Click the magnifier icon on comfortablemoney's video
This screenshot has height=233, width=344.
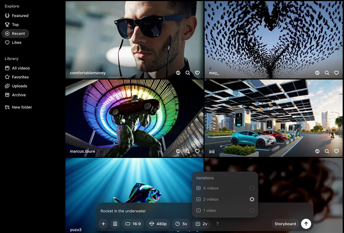(x=188, y=73)
